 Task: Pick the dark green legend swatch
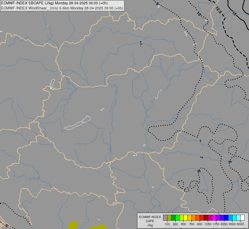point(173,218)
